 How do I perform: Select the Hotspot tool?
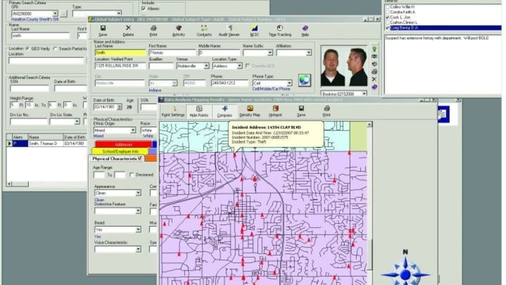[x=275, y=112]
